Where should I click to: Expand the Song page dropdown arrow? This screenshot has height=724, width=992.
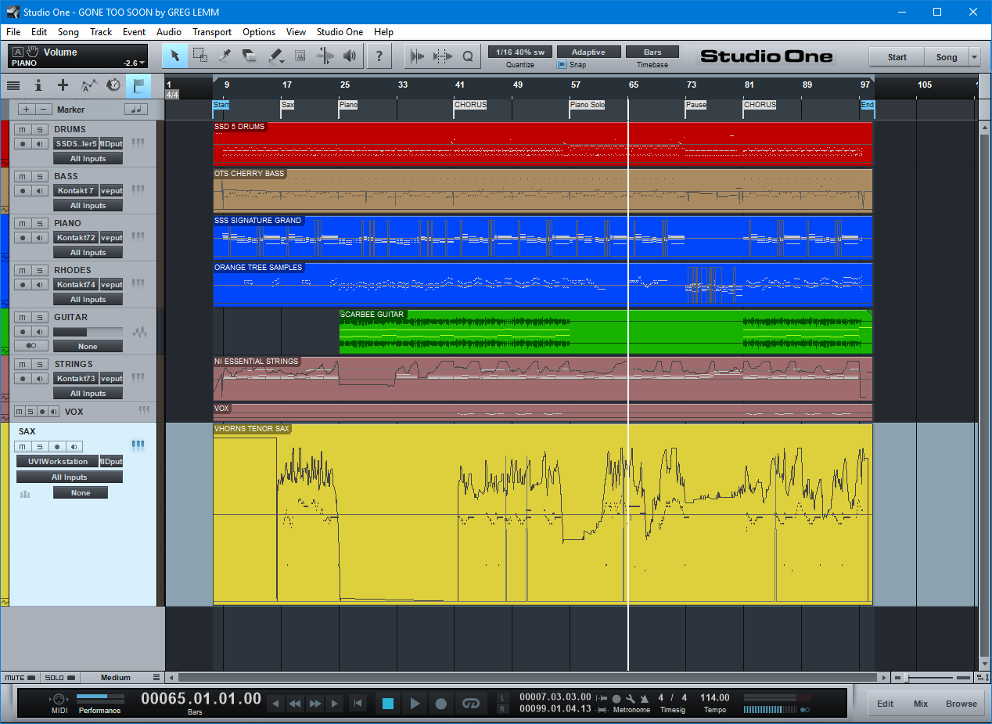pyautogui.click(x=974, y=57)
